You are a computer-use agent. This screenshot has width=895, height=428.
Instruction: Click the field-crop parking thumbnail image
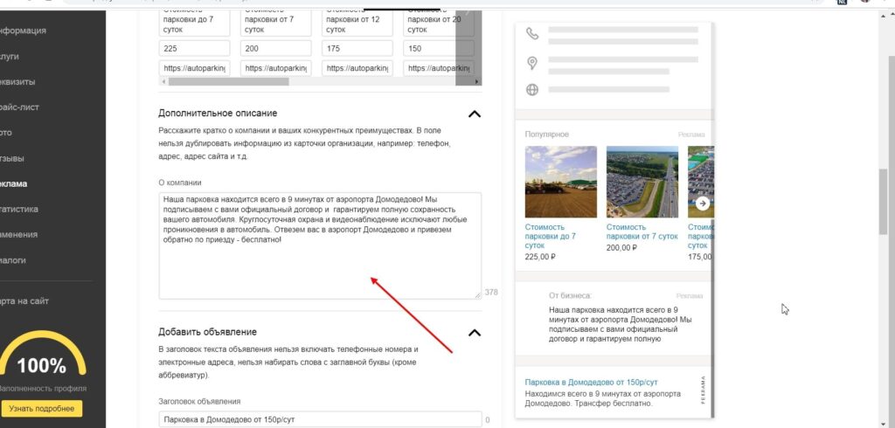pos(560,182)
